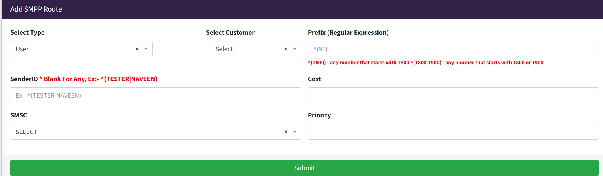Focus the Cost input box
Screen dimensions: 603x176
pyautogui.click(x=453, y=95)
